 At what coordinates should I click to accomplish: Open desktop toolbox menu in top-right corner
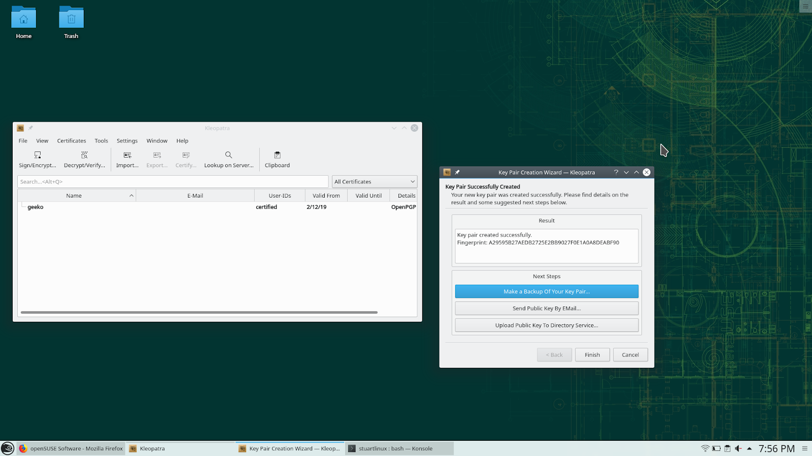[x=805, y=6]
